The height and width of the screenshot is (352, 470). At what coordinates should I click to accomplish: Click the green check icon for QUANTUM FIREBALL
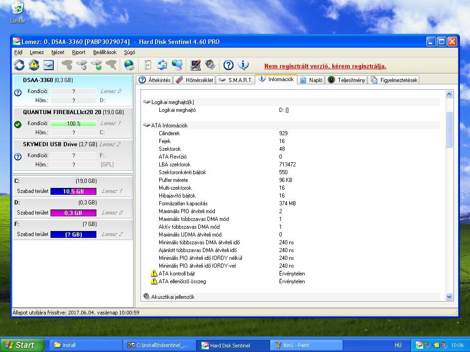click(18, 124)
